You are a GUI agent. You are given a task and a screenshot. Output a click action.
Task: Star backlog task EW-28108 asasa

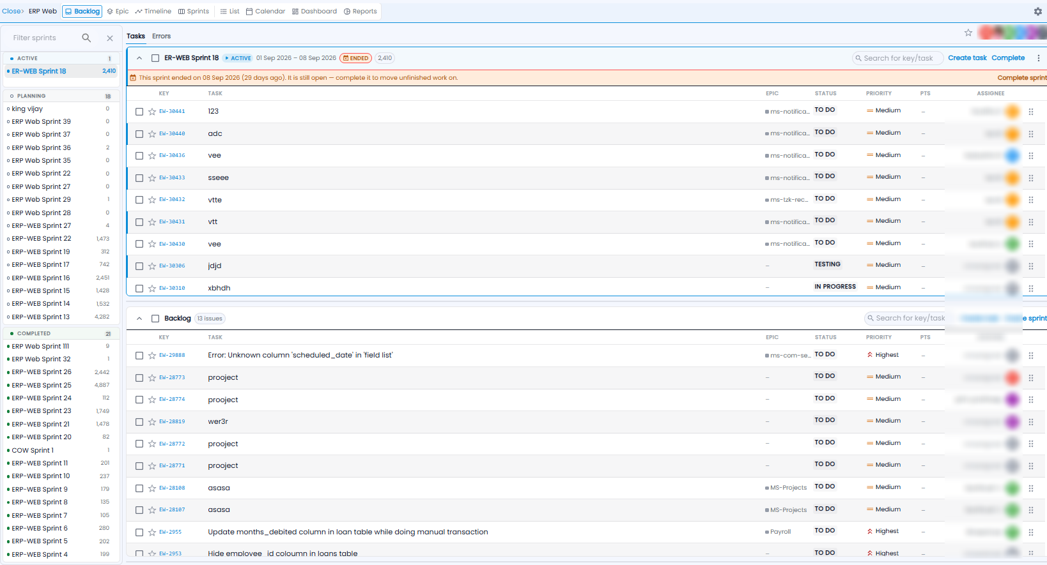152,488
